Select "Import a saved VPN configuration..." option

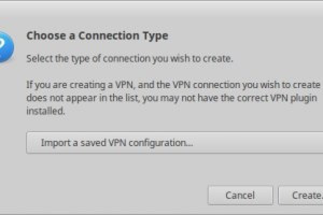click(117, 143)
